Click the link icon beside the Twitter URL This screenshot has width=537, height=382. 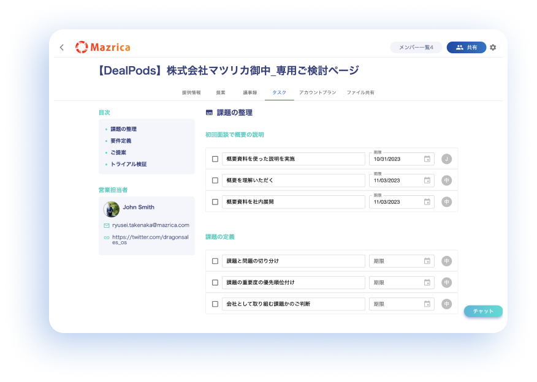tap(107, 238)
